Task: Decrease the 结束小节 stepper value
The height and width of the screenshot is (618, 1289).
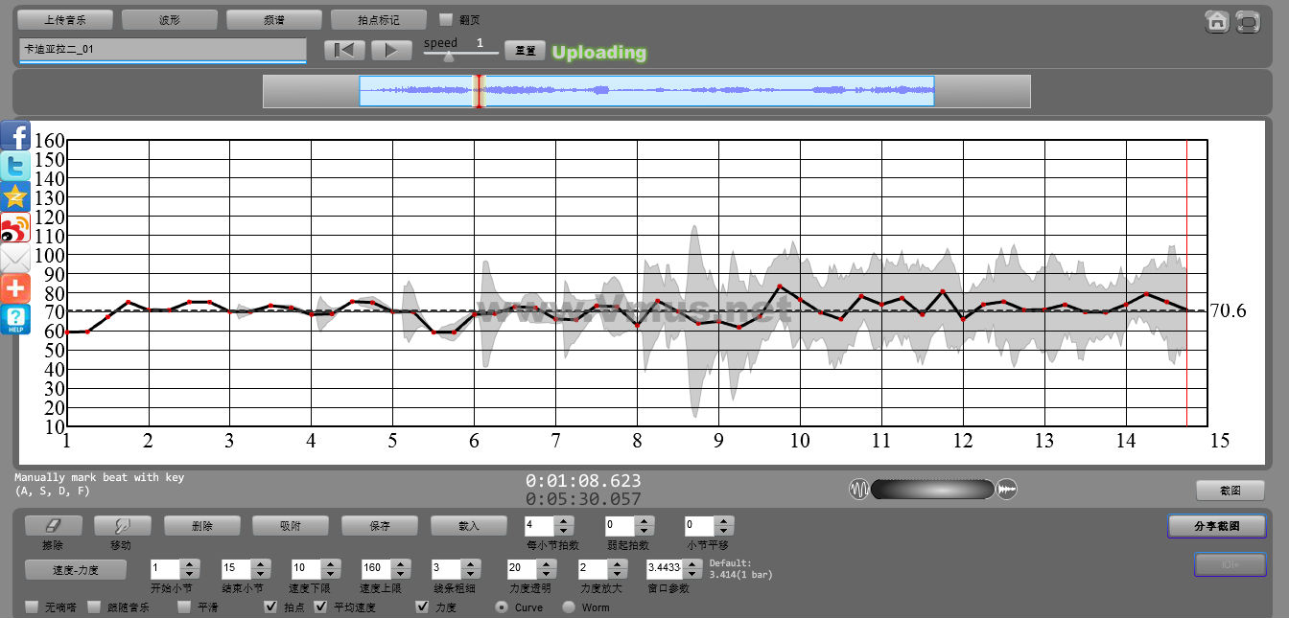Action: [256, 573]
